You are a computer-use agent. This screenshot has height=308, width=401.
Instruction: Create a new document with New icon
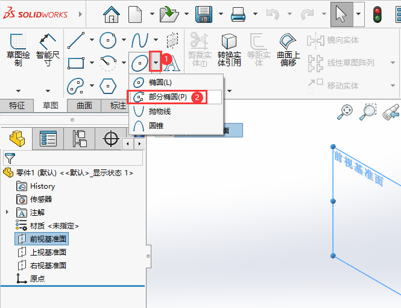[x=135, y=14]
